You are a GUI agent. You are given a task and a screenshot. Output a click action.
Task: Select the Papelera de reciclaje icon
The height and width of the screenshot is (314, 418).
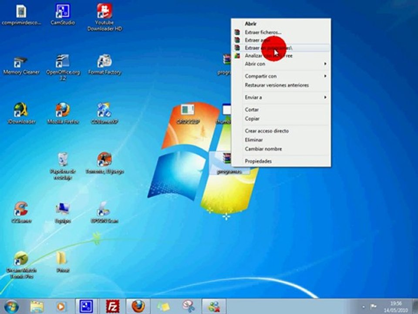pos(63,166)
